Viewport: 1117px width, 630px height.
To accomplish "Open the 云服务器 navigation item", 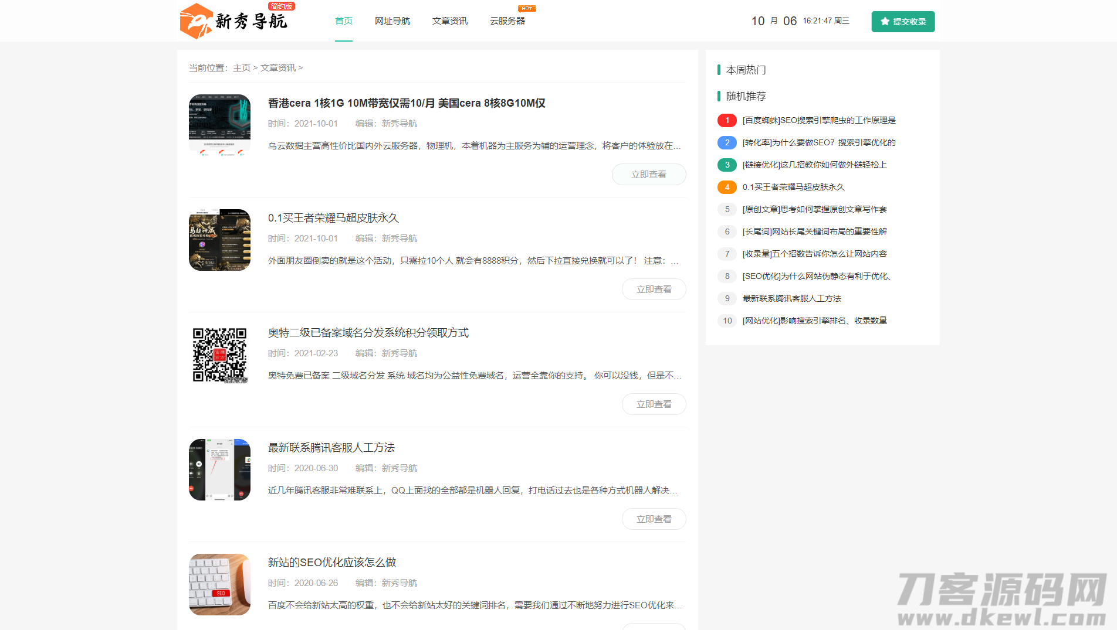I will 507,21.
